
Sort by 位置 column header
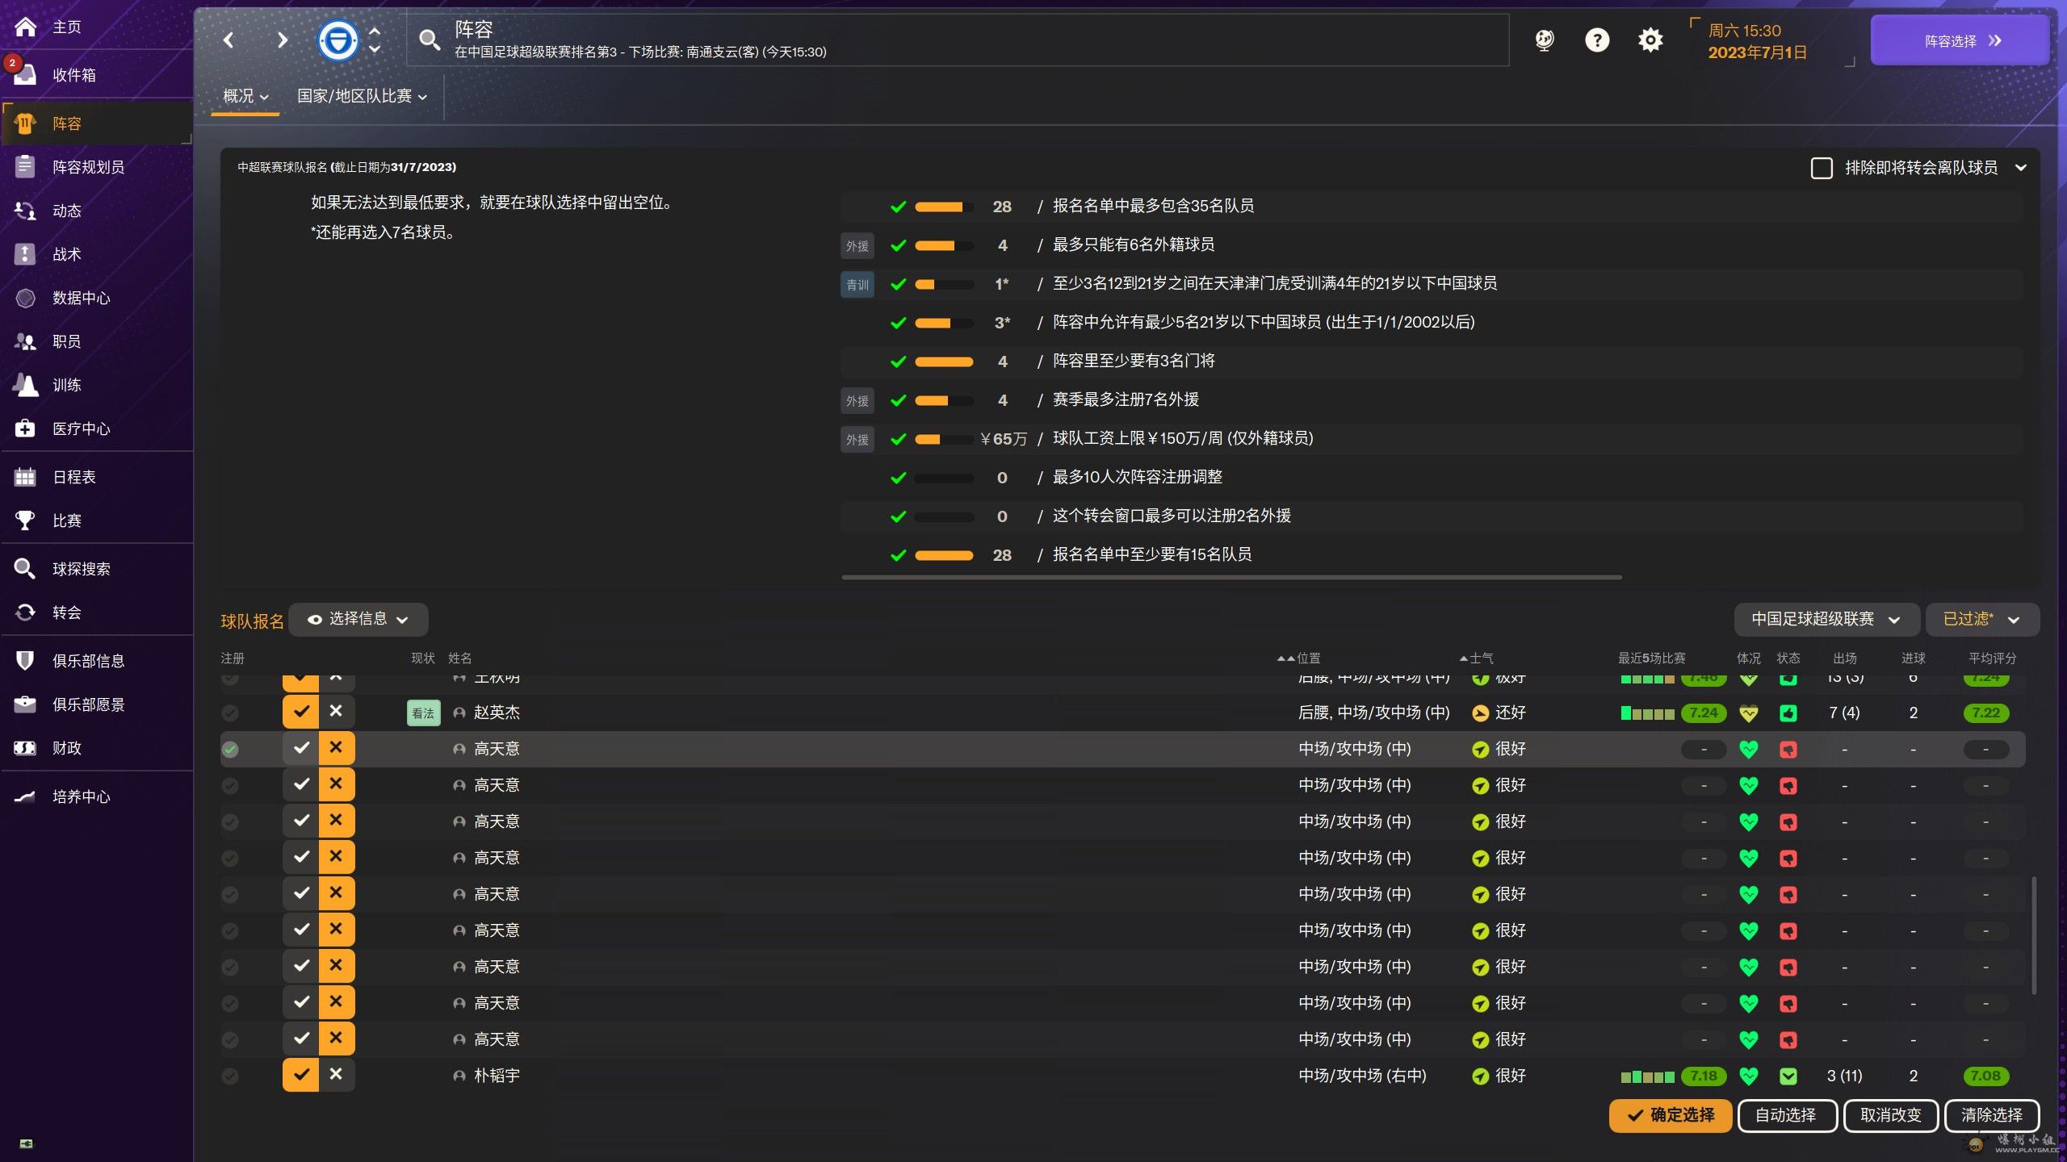tap(1308, 658)
